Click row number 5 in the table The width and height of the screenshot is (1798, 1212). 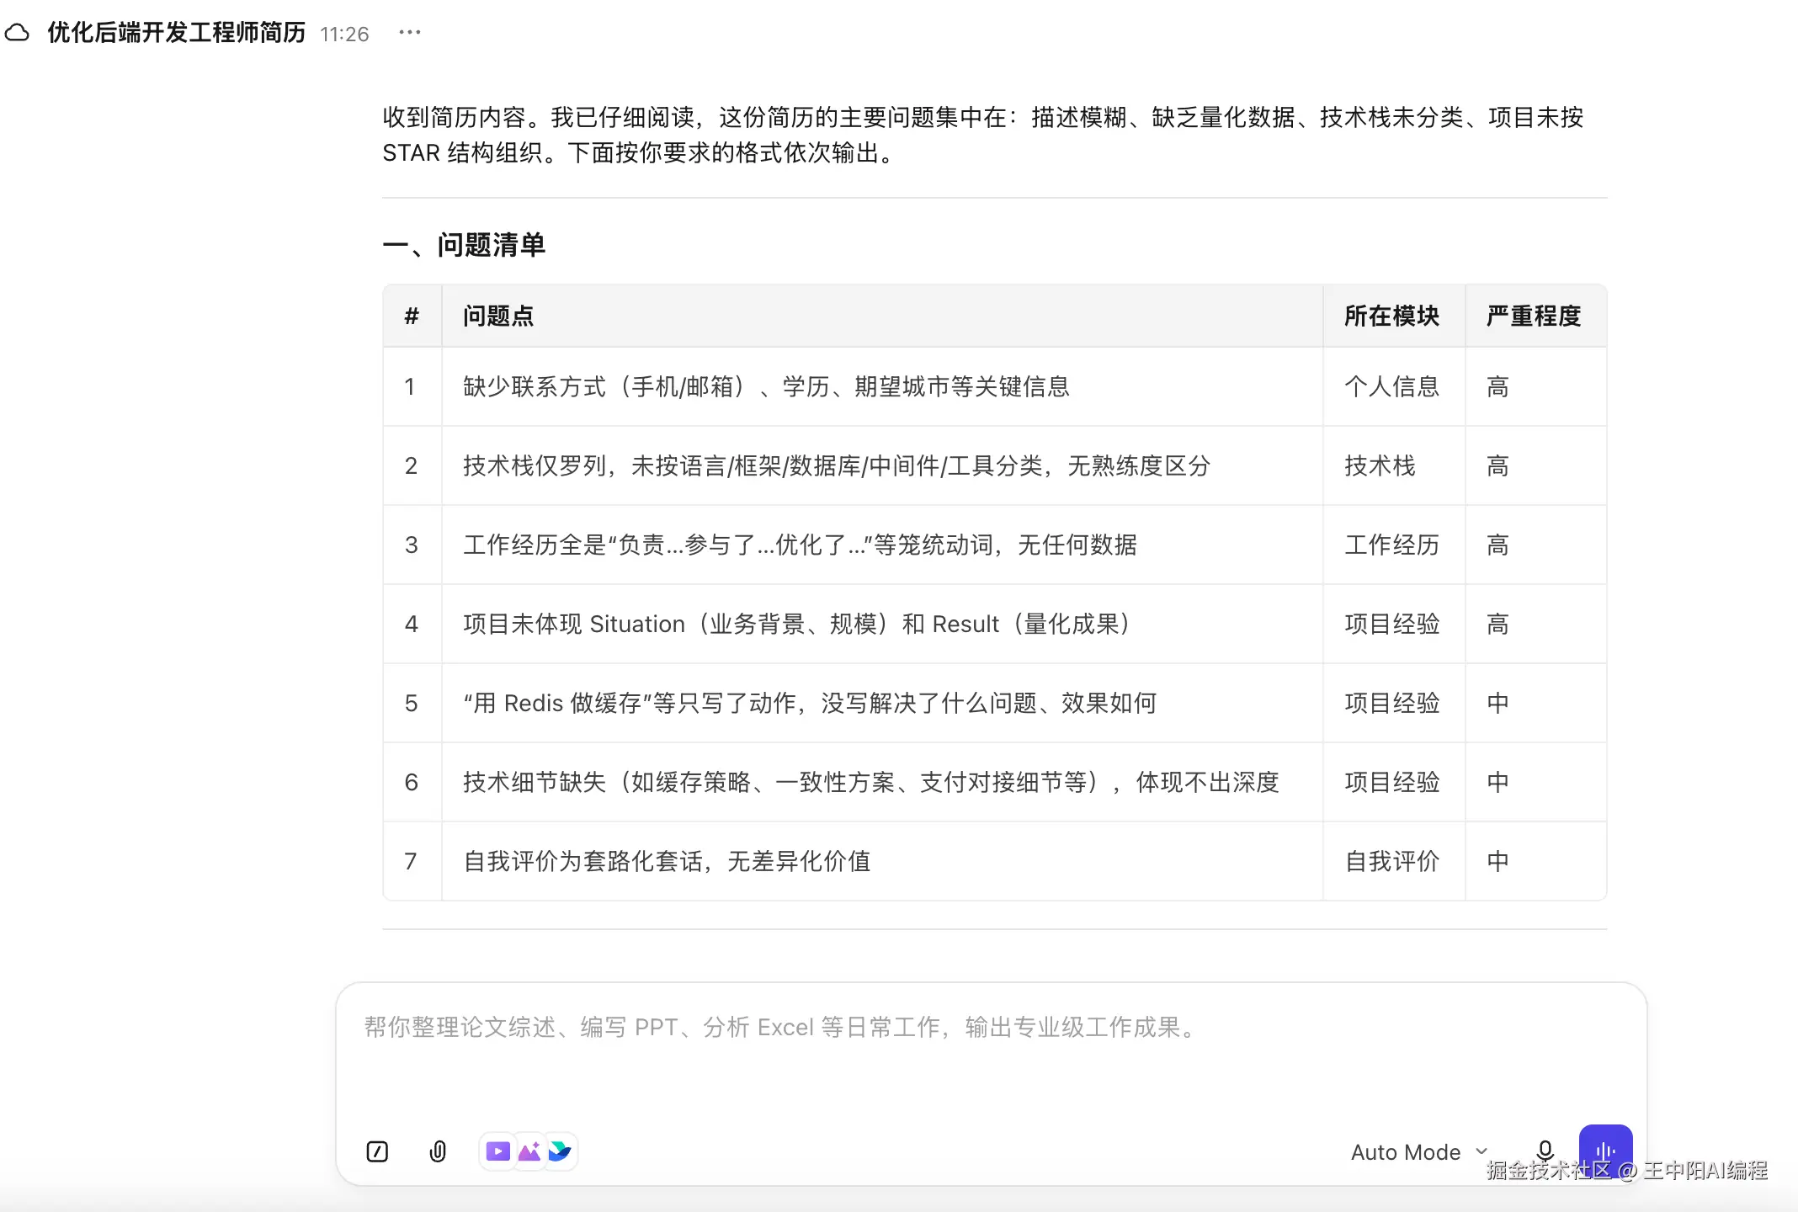(x=411, y=703)
